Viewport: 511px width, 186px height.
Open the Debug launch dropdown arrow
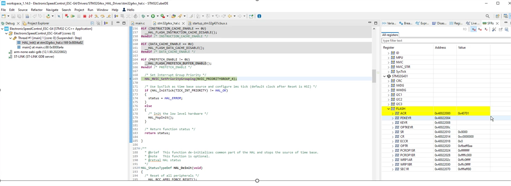click(x=148, y=16)
